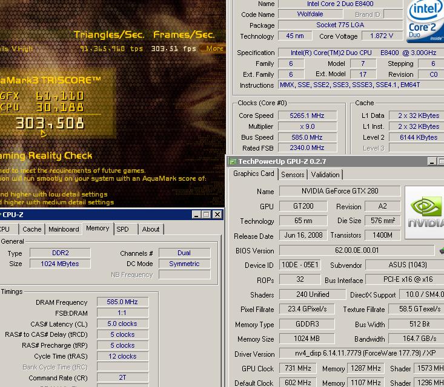Click the Shaders value 240 Unified
Screen dimensions: 444x387
coord(313,294)
